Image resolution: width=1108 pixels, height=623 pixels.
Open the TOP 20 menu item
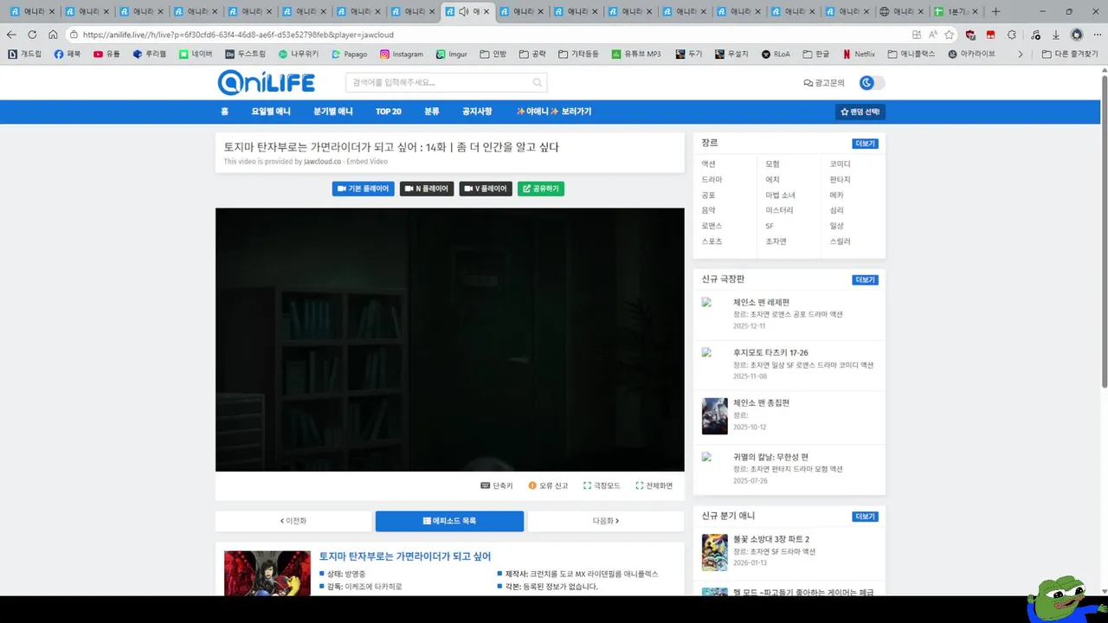[x=389, y=112]
